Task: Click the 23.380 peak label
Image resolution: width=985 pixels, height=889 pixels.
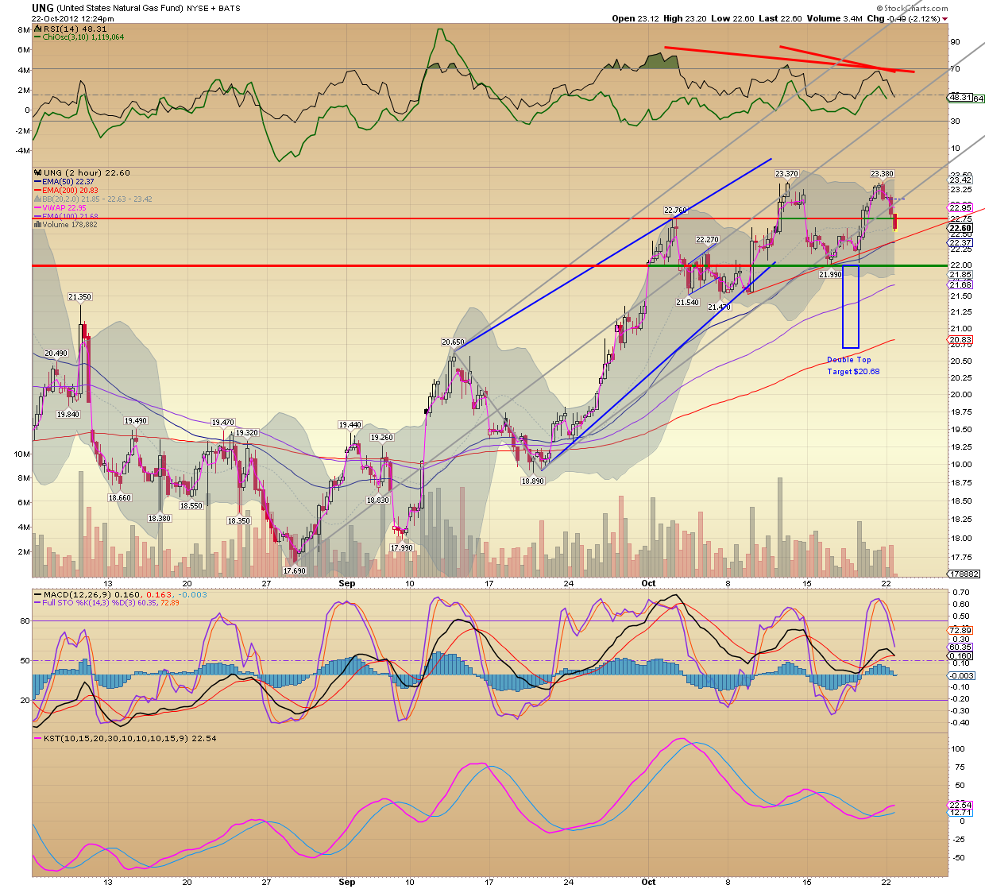Action: [882, 173]
